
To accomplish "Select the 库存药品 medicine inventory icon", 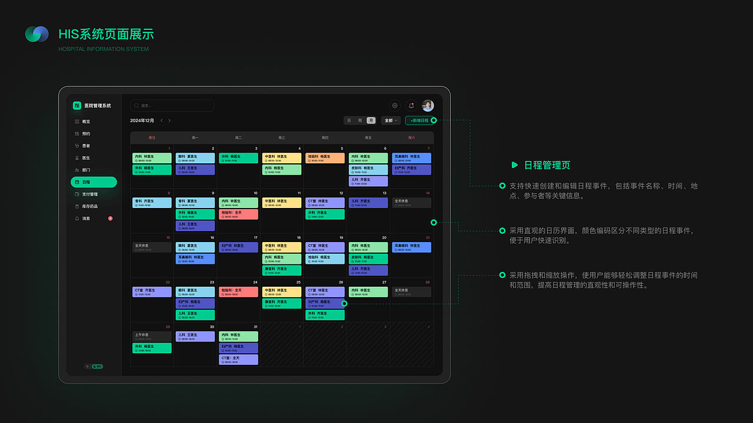I will pyautogui.click(x=88, y=206).
